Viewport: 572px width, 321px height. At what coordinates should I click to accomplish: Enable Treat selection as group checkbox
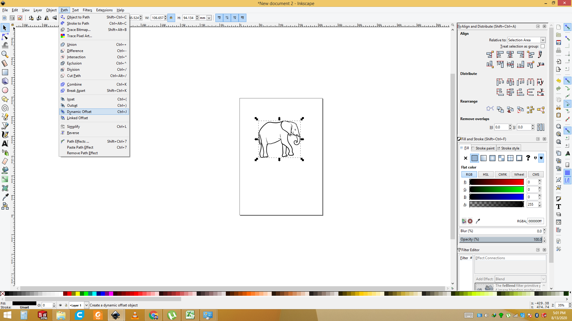(543, 46)
